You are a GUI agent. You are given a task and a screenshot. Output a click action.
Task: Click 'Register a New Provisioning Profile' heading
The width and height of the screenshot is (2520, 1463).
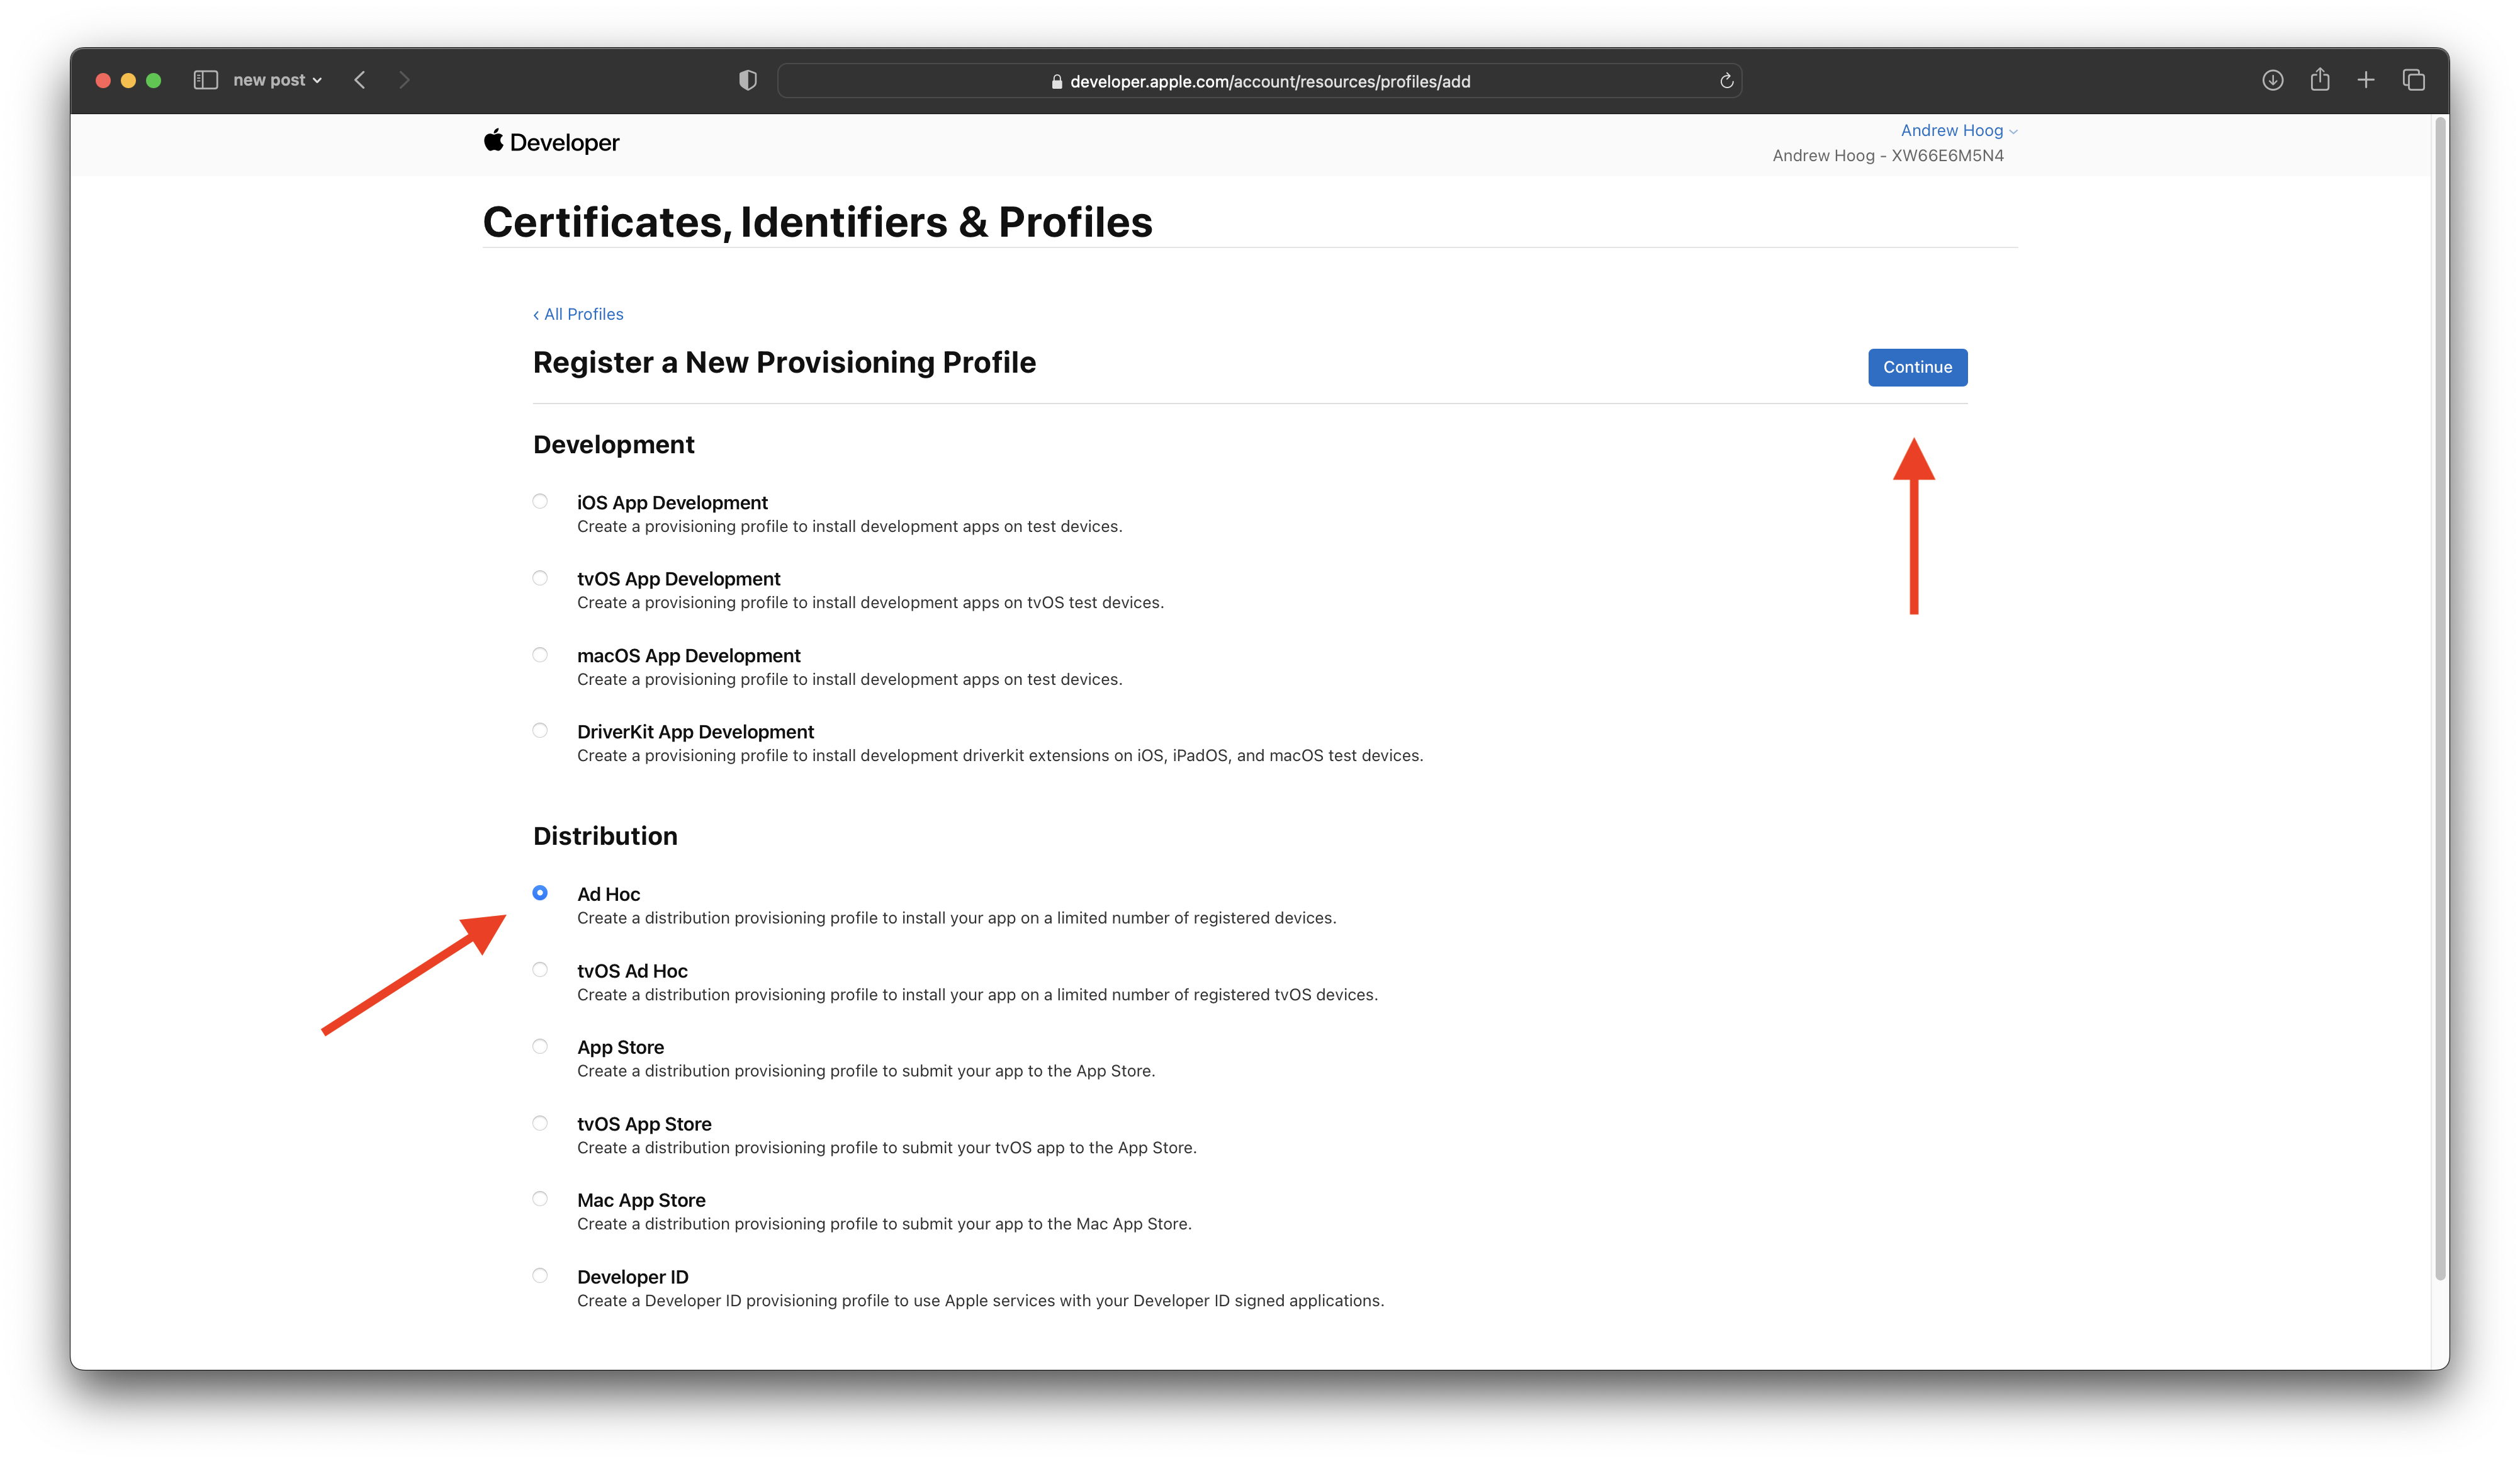[x=784, y=362]
